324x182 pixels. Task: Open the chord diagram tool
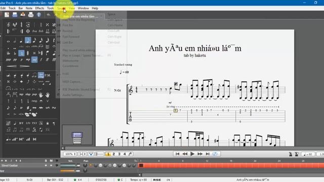point(8,123)
